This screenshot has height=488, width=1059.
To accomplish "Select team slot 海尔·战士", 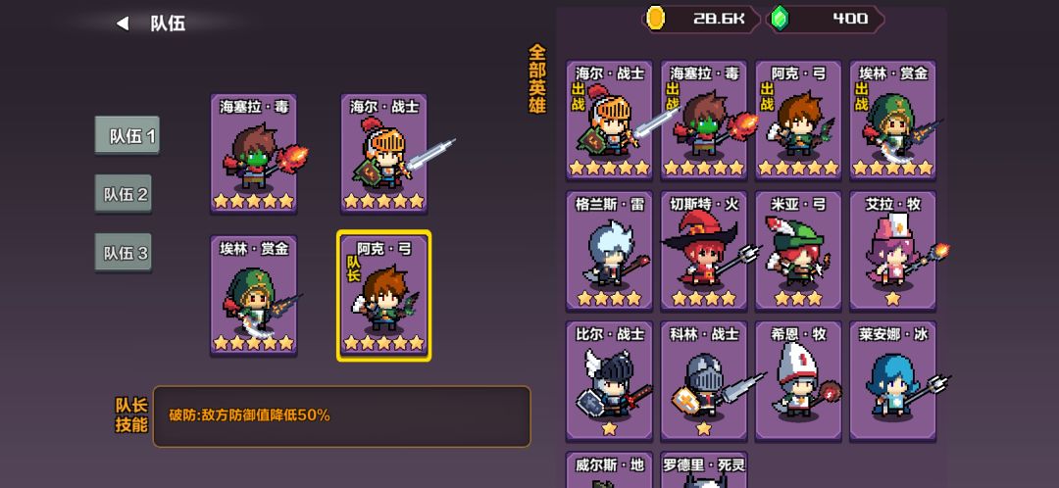I will (383, 154).
